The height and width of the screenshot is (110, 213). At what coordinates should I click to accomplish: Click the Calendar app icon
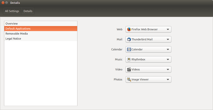pyautogui.click(x=129, y=49)
